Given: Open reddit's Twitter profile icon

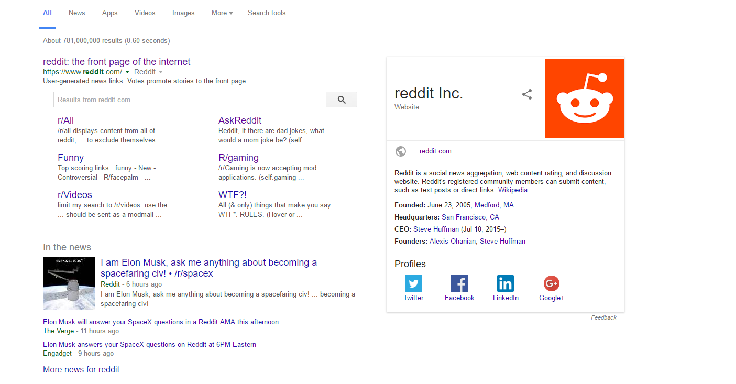Looking at the screenshot, I should tap(413, 283).
